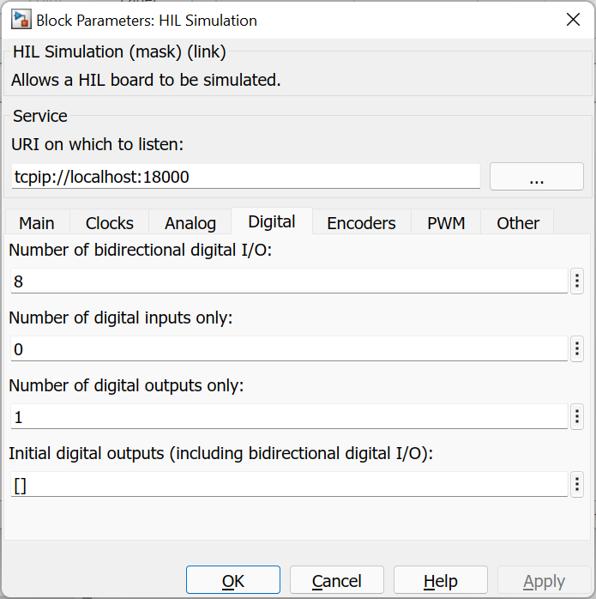Click the Simulink icon in the title bar
Screen dimensions: 596x599
(x=21, y=20)
